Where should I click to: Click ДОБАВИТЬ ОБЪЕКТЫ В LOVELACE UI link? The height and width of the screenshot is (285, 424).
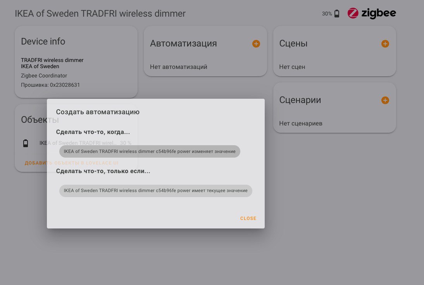[x=71, y=163]
